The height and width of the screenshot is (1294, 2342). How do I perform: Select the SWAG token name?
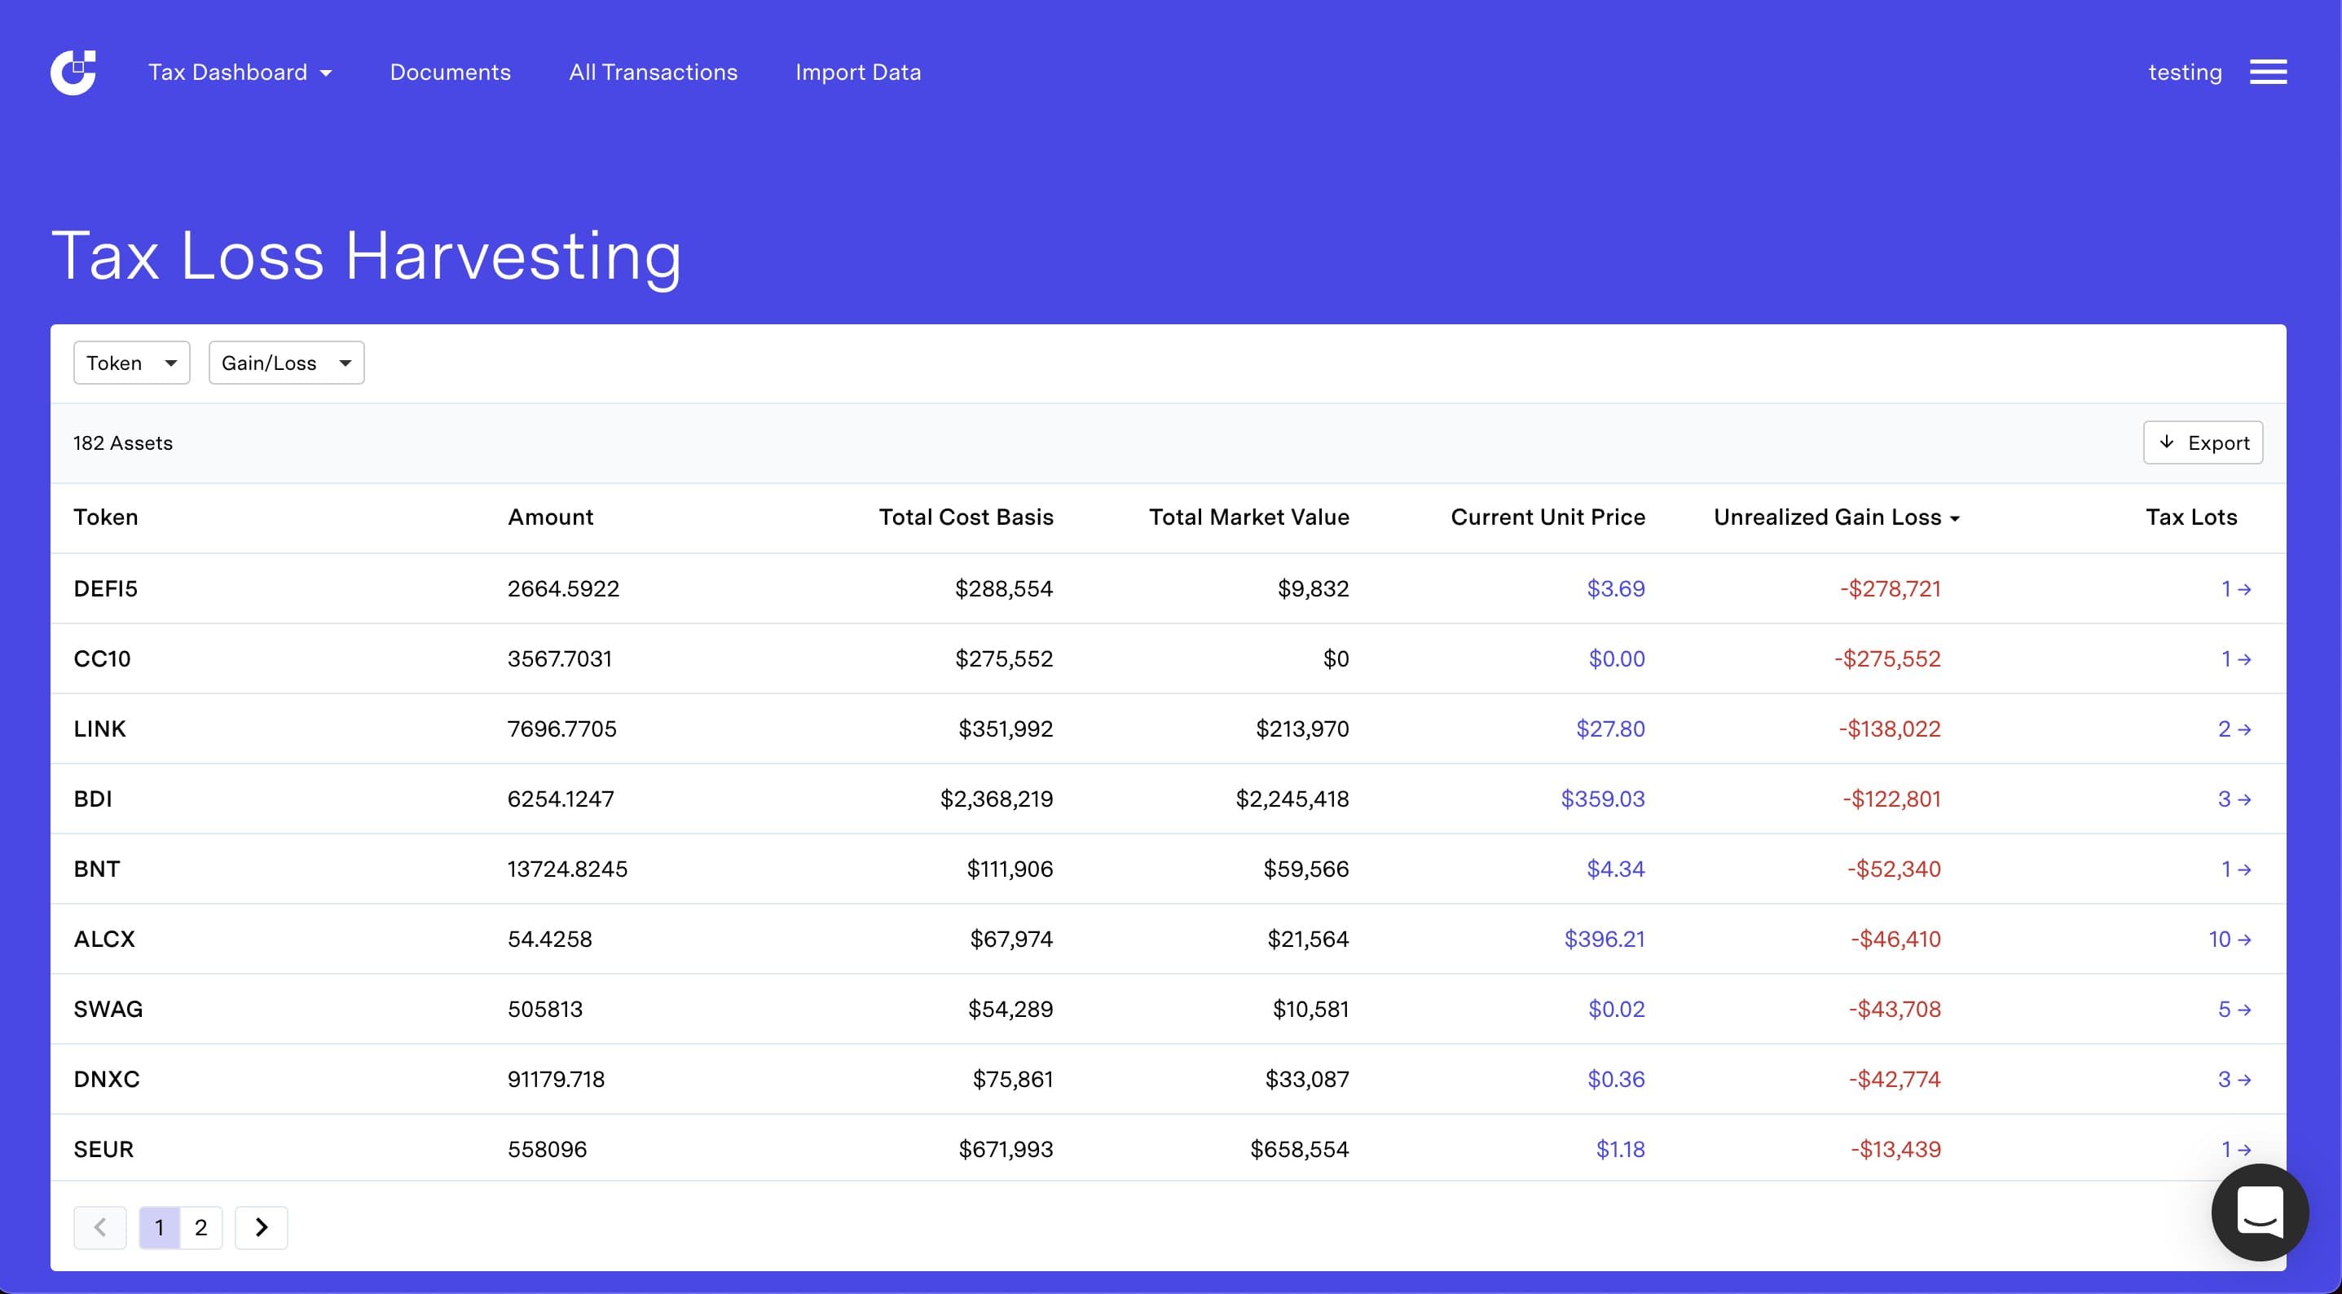[108, 1009]
